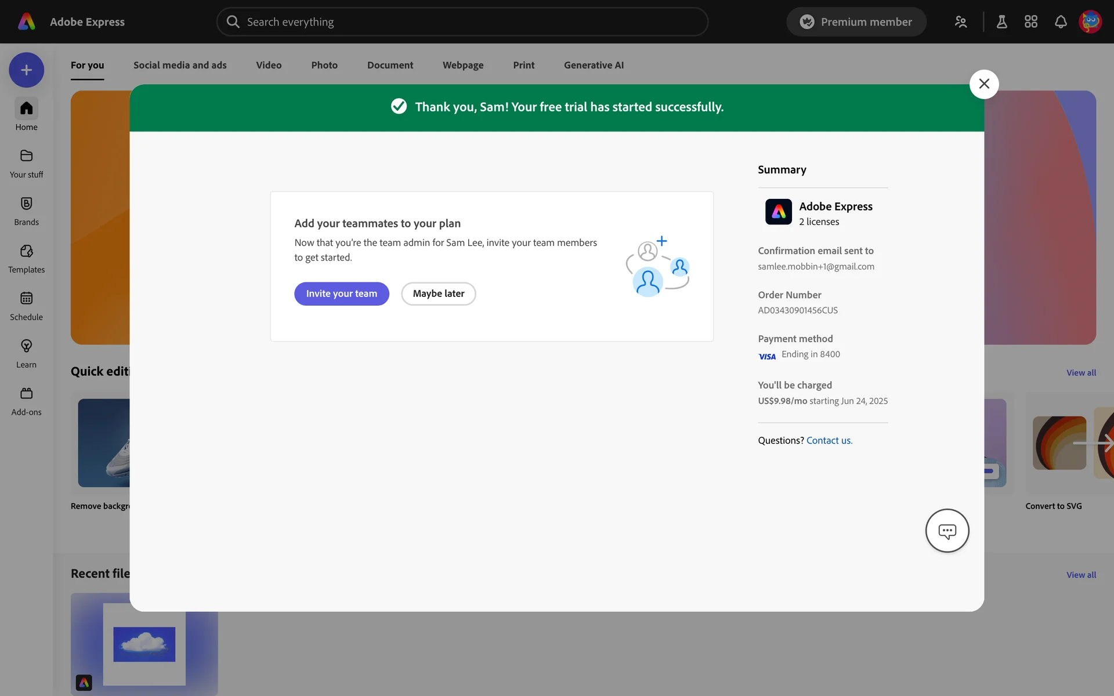Follow the Contact us link
Image resolution: width=1114 pixels, height=696 pixels.
(x=829, y=440)
